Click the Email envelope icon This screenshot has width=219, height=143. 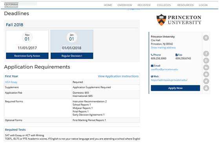pos(152,66)
